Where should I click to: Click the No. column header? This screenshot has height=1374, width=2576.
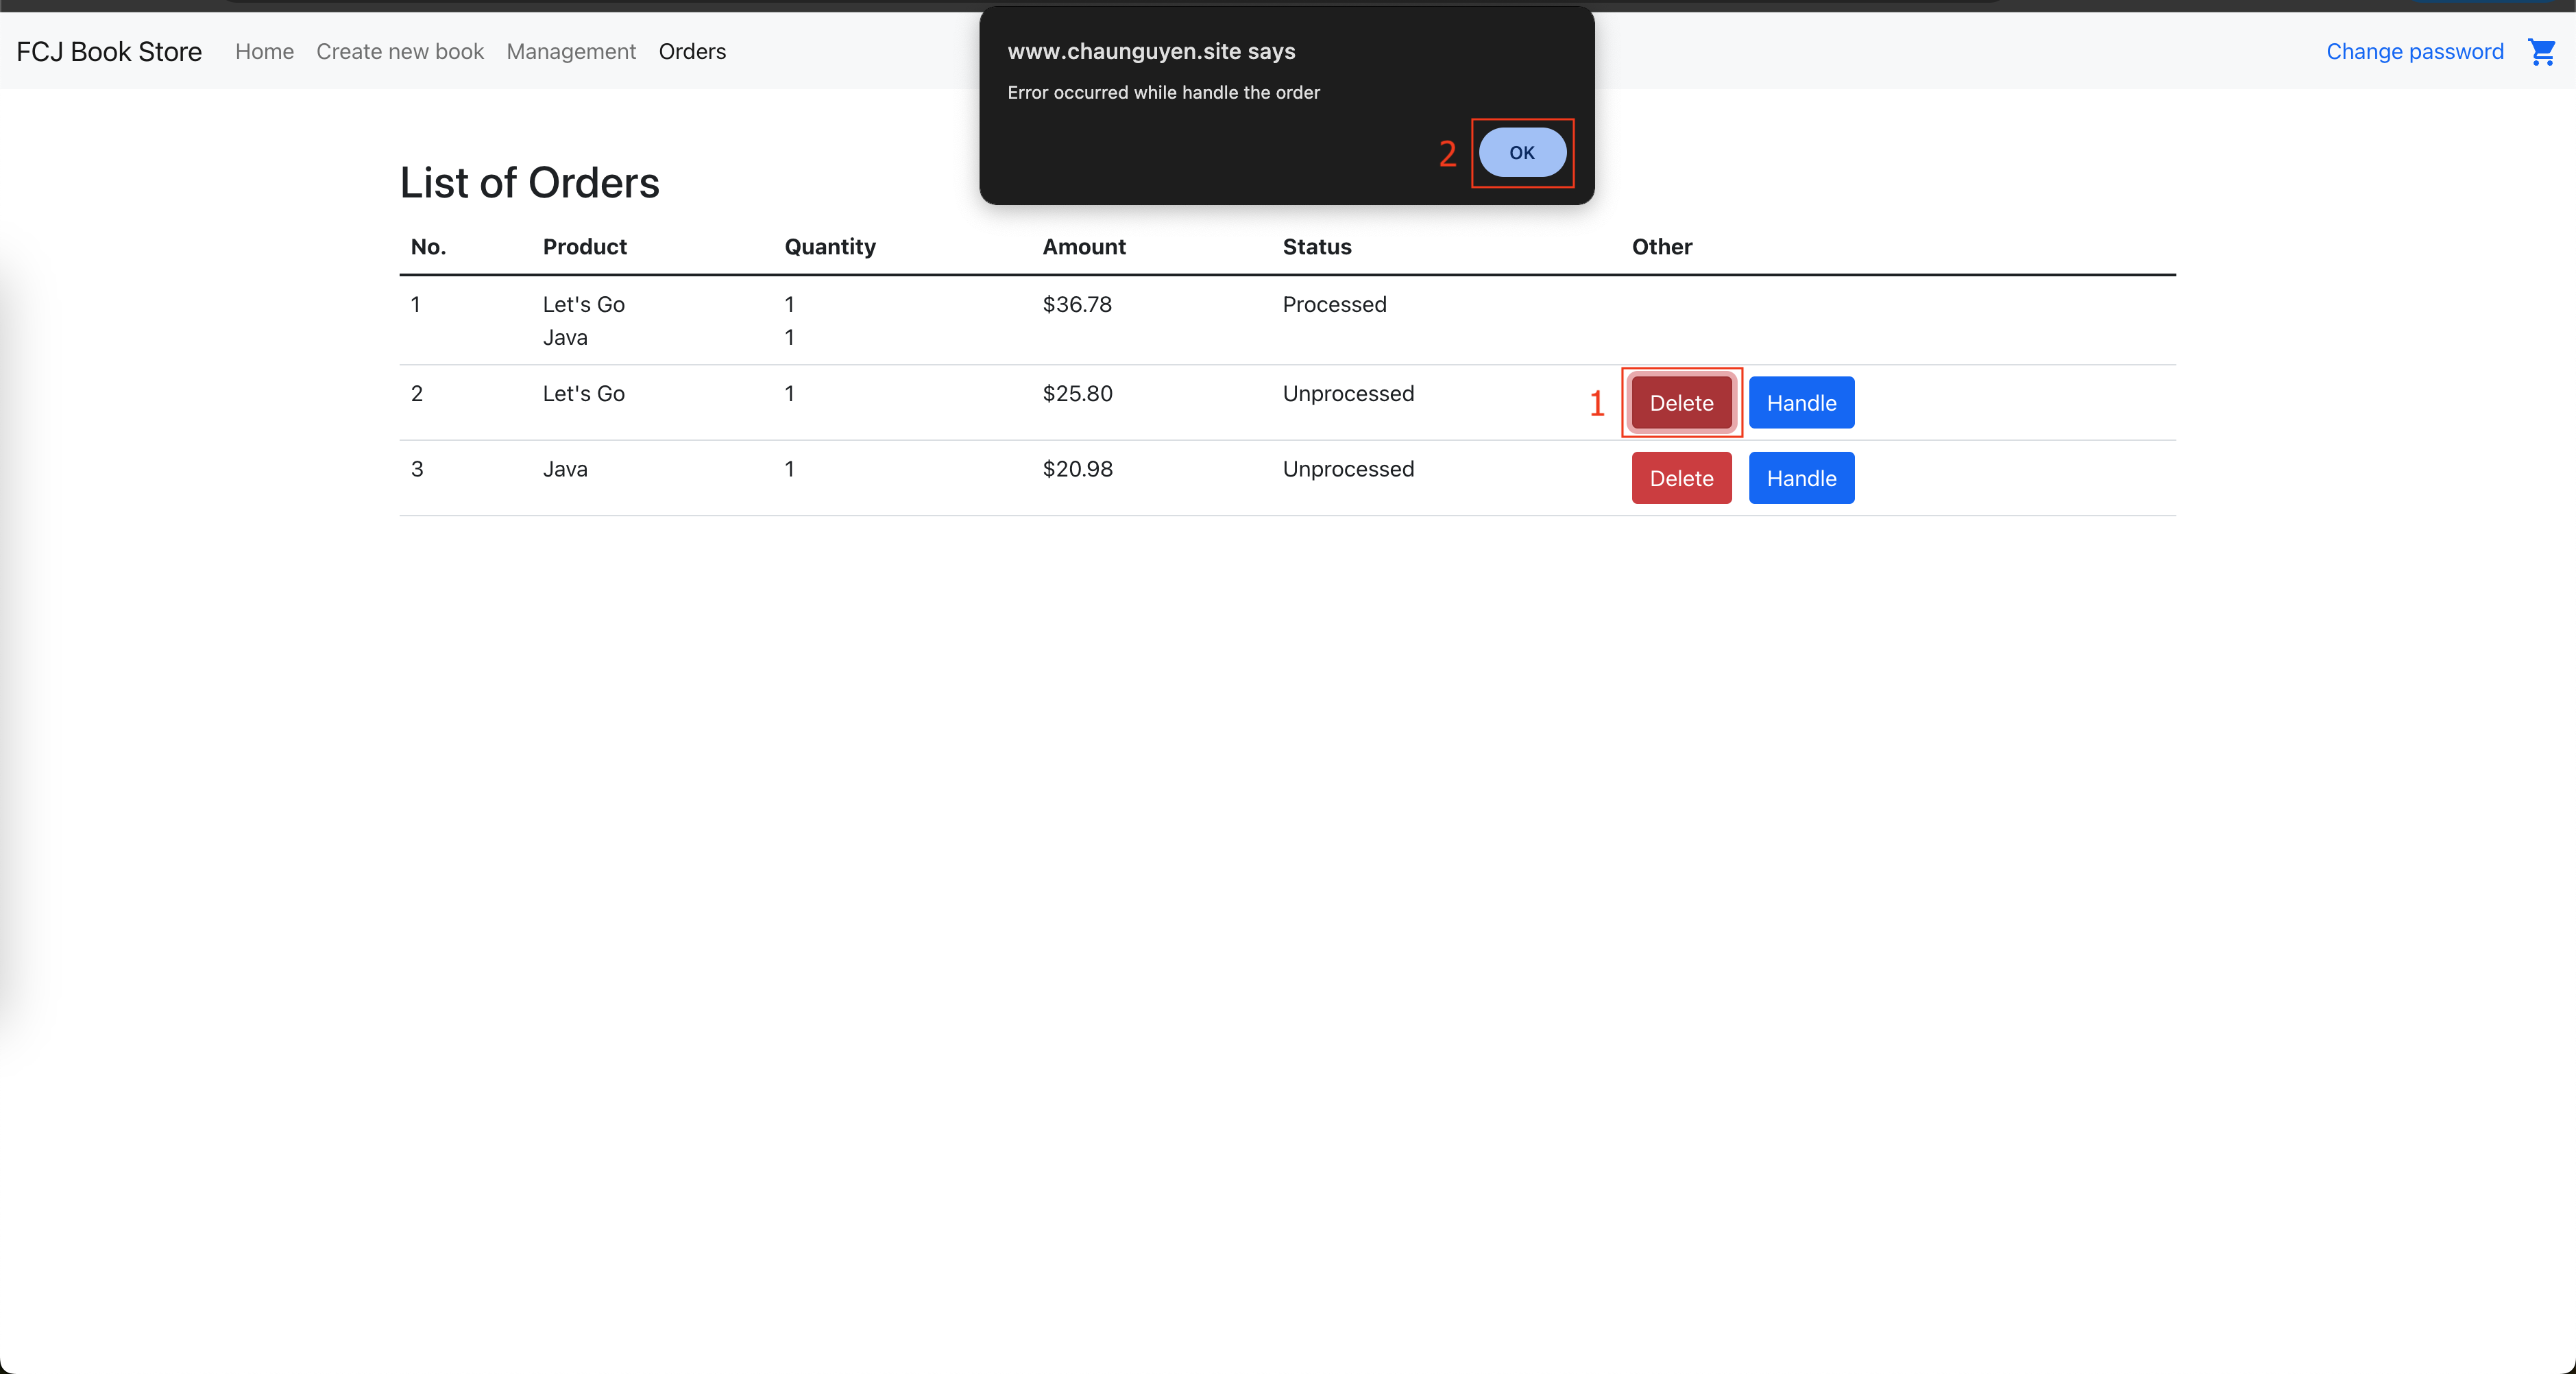click(x=428, y=247)
